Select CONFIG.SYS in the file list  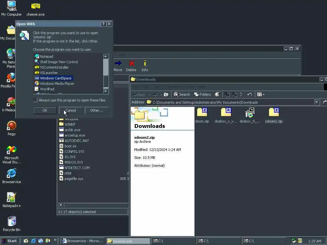(x=72, y=151)
